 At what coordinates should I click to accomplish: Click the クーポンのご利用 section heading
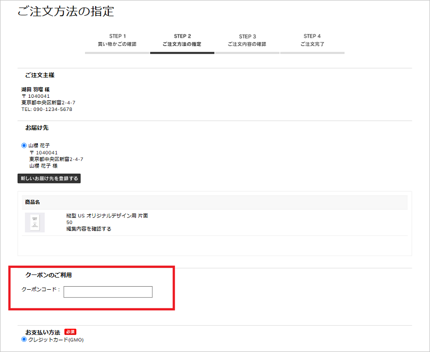(49, 275)
